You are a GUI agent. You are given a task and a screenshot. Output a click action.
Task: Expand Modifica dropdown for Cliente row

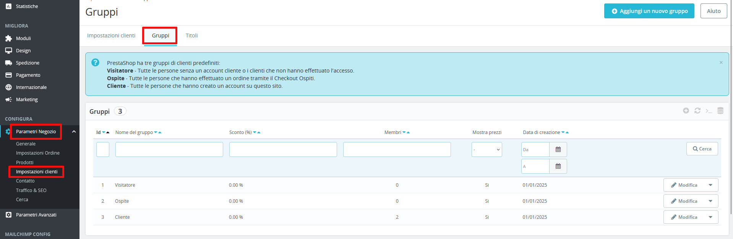pos(710,217)
